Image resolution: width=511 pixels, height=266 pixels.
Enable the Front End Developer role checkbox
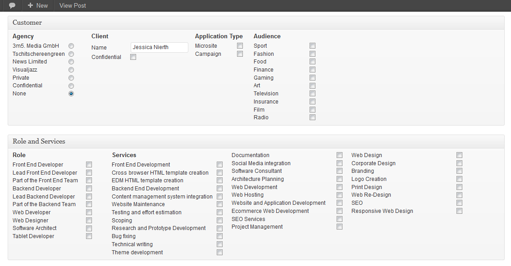coord(89,165)
